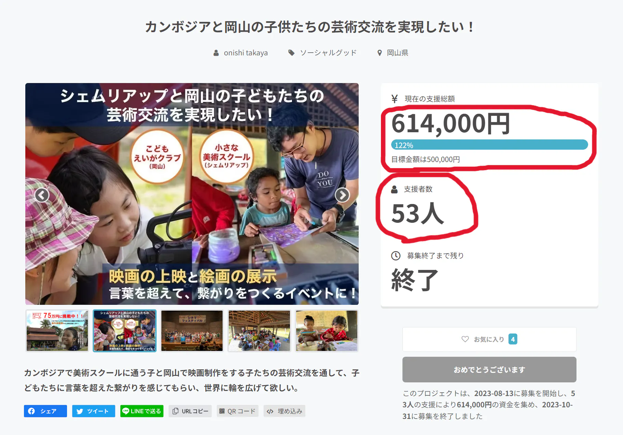
Task: Open the 岡山県 location link
Action: pos(397,53)
